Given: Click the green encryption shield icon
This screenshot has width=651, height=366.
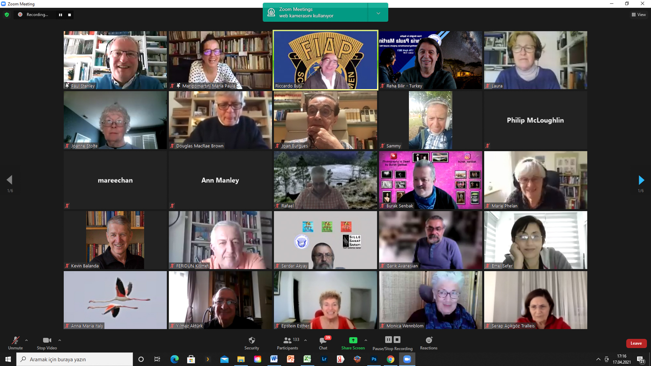Looking at the screenshot, I should (x=7, y=15).
